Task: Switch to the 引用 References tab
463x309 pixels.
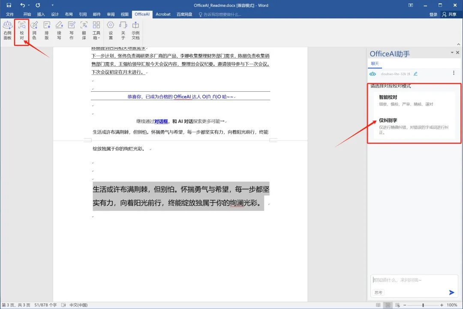Action: click(x=83, y=14)
